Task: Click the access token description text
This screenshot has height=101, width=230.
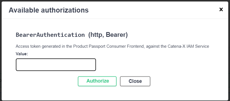Action: point(112,46)
